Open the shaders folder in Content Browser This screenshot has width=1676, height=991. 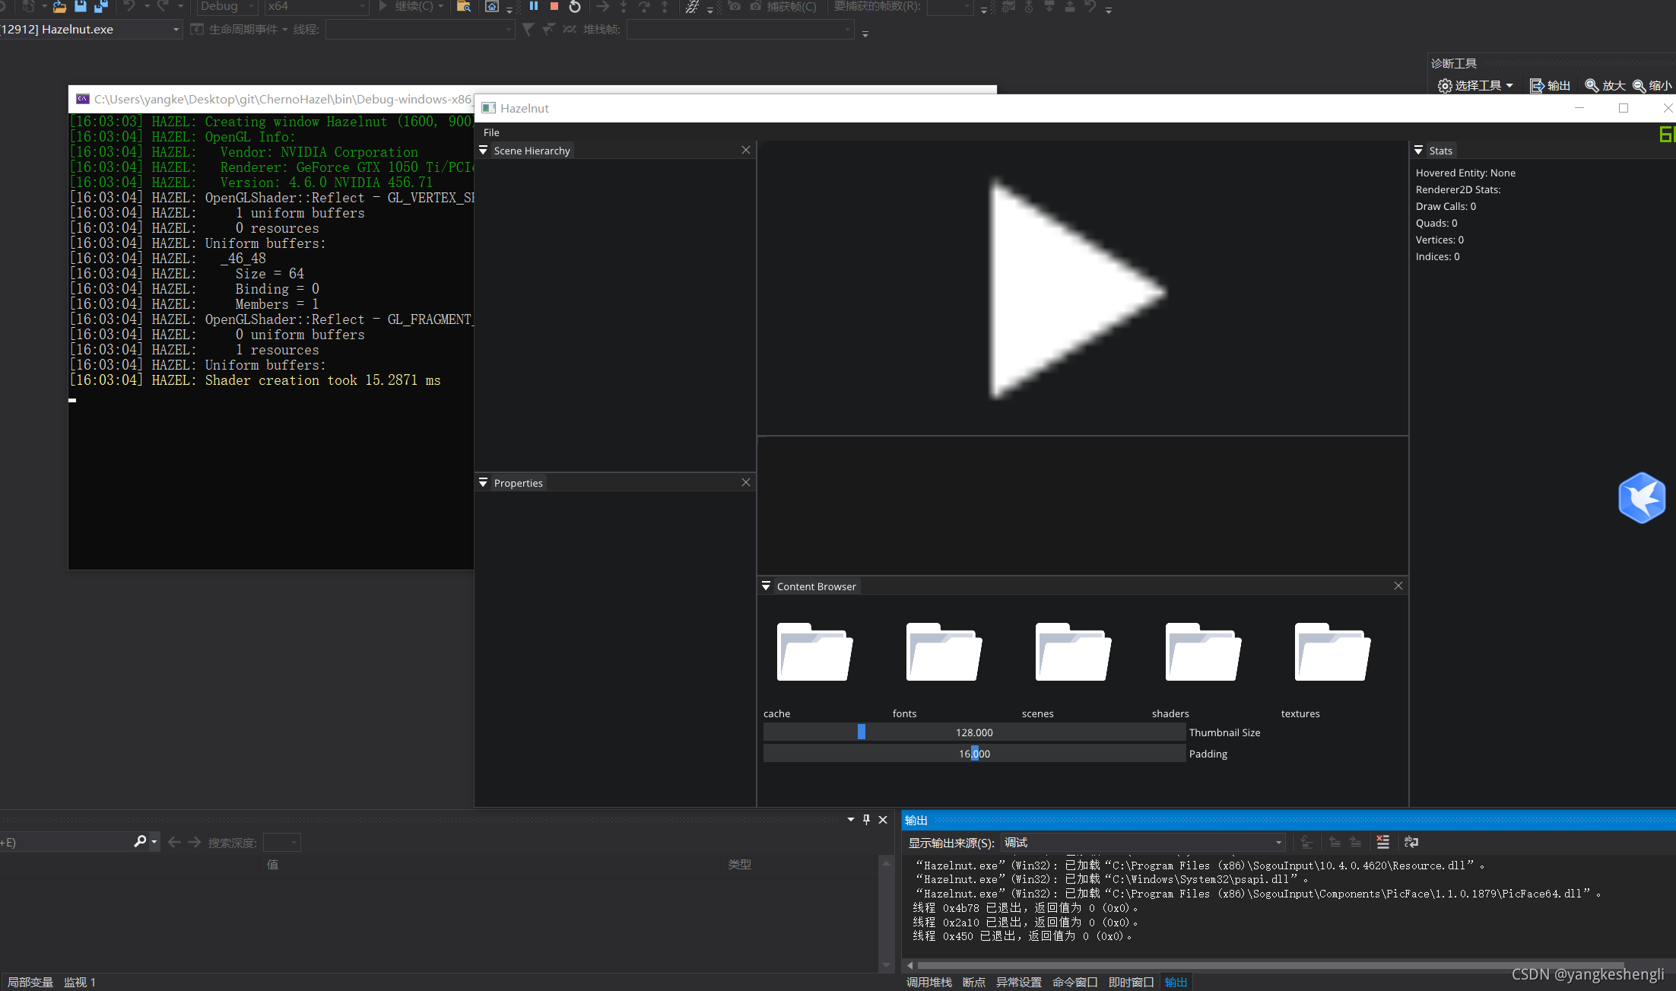pos(1202,652)
